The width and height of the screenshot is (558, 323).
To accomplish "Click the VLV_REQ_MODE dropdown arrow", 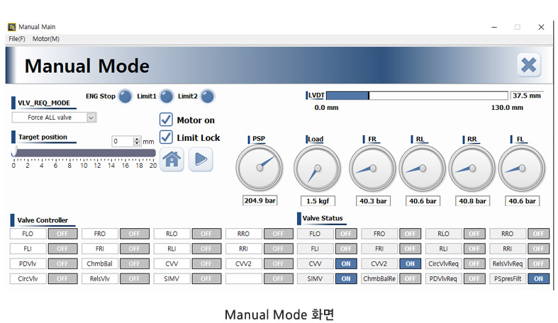I will tap(91, 118).
